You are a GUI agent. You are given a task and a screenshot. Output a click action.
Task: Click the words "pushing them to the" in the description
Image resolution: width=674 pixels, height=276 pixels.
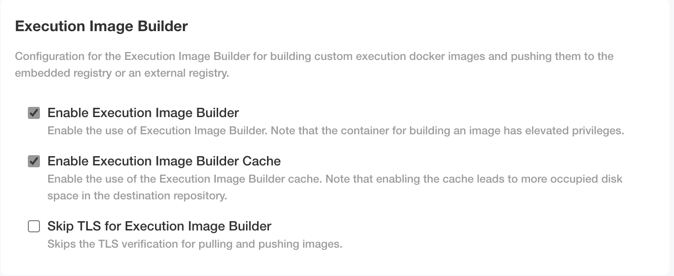point(562,57)
